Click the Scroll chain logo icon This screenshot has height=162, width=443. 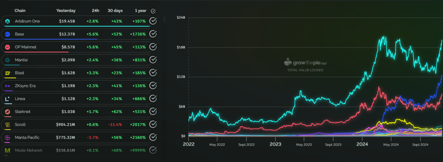[x=7, y=125]
